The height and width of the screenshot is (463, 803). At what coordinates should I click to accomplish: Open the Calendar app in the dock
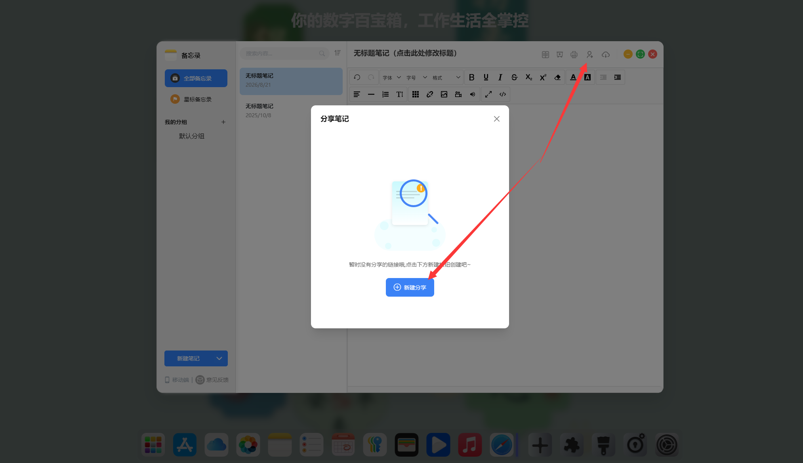point(343,445)
